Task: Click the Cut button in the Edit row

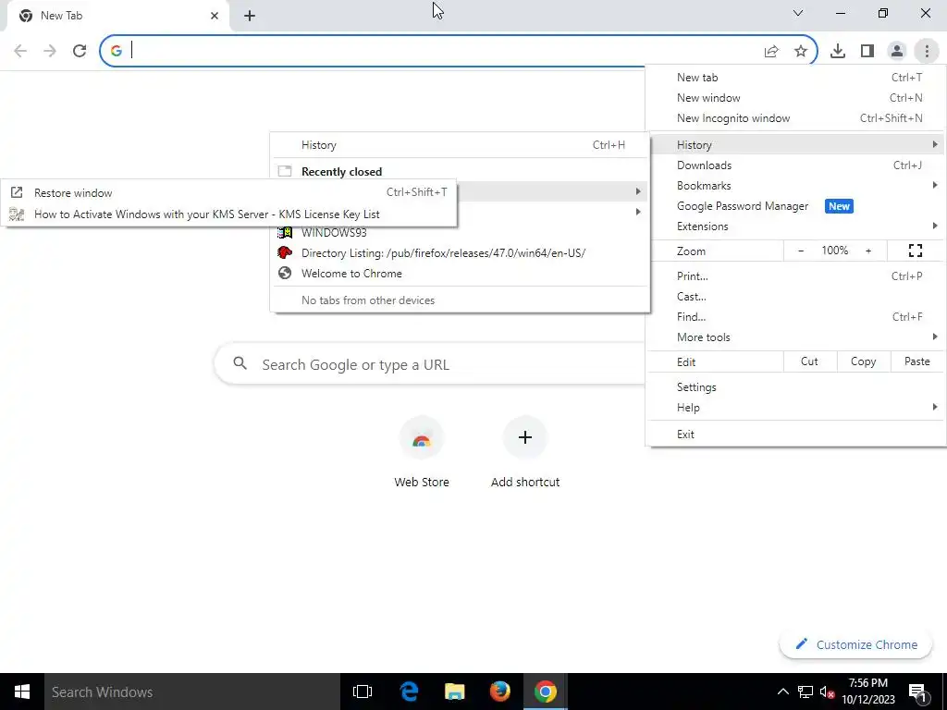Action: [x=809, y=361]
